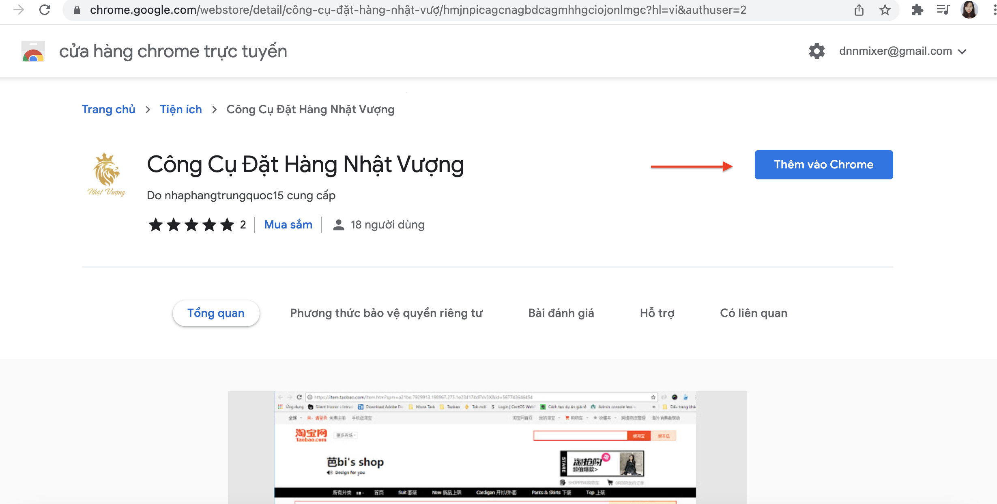Click the 18 người dùng text
The image size is (997, 504).
(388, 224)
